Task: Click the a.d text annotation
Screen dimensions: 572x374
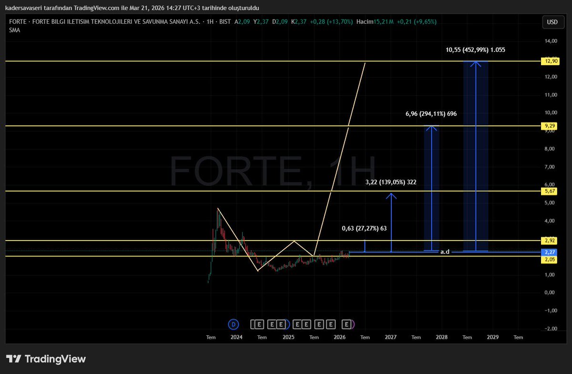Action: (x=444, y=252)
